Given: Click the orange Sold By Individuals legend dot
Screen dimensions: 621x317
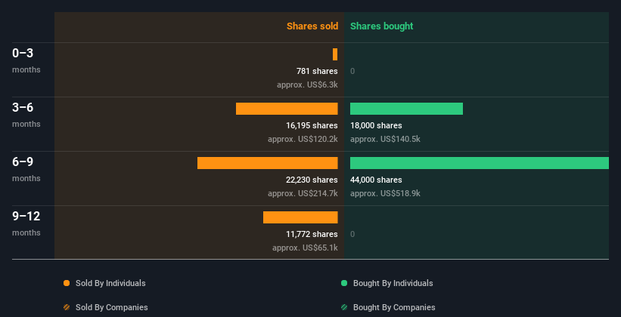Looking at the screenshot, I should 67,283.
